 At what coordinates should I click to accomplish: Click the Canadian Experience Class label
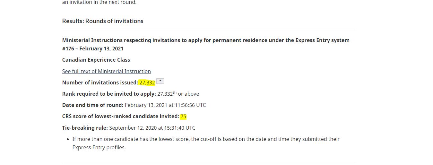coord(96,60)
